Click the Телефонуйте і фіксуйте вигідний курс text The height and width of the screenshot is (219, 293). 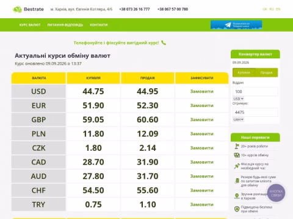tap(116, 43)
